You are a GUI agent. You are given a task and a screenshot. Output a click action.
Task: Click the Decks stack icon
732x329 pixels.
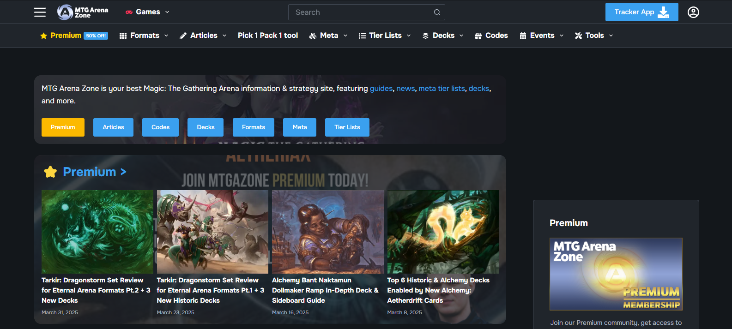[x=425, y=36]
